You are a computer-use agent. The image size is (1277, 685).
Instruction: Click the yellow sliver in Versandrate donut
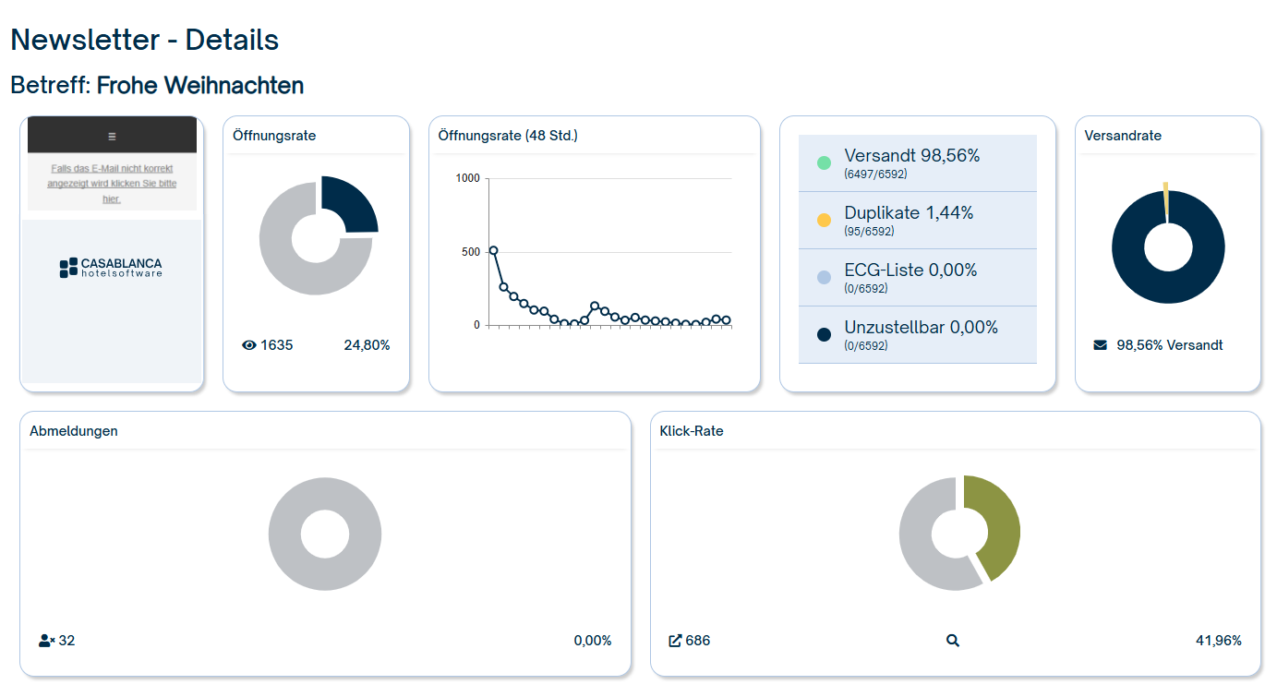pos(1166,201)
